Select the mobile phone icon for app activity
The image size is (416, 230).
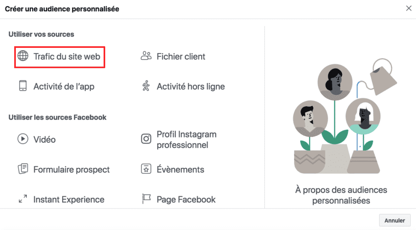tap(23, 86)
